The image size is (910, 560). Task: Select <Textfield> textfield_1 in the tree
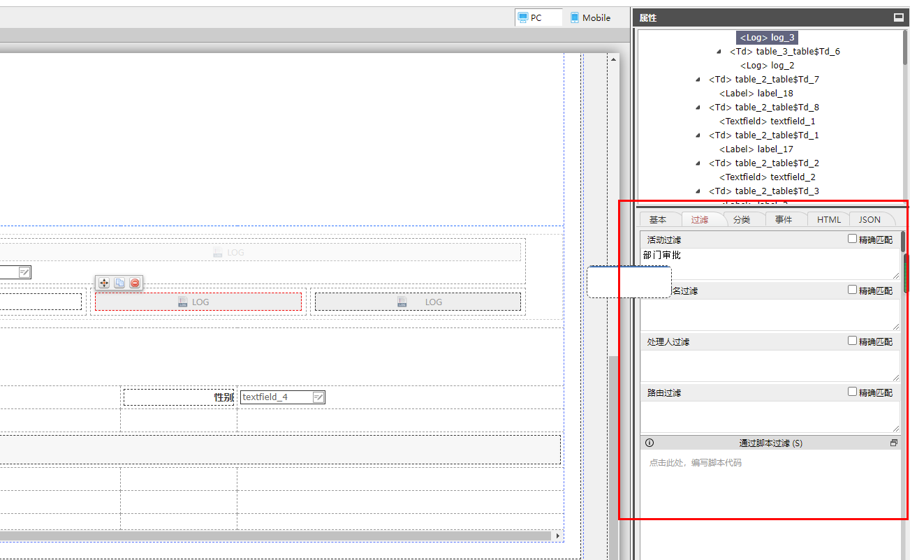pos(768,121)
